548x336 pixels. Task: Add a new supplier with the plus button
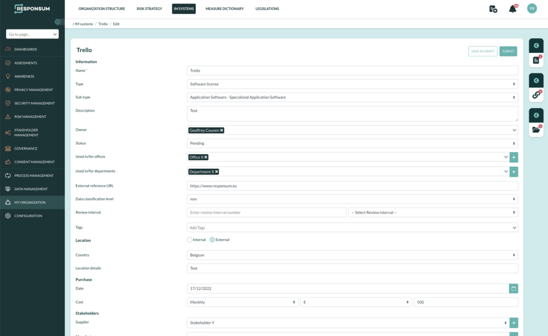tap(514, 323)
